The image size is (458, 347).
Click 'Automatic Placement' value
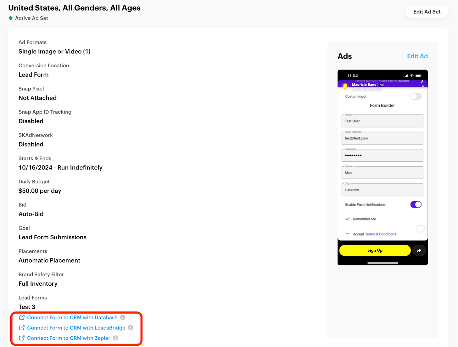pyautogui.click(x=49, y=260)
